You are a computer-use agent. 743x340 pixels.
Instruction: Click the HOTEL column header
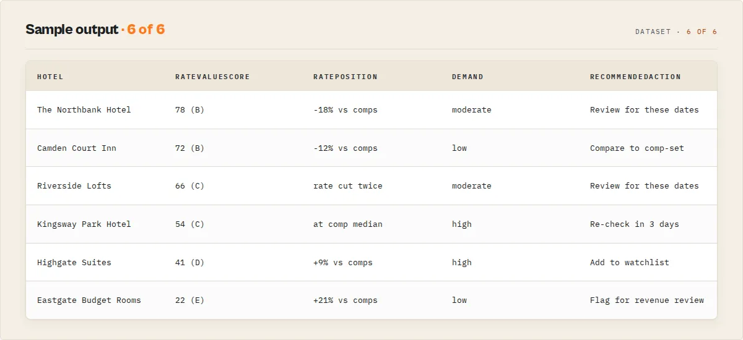click(50, 77)
